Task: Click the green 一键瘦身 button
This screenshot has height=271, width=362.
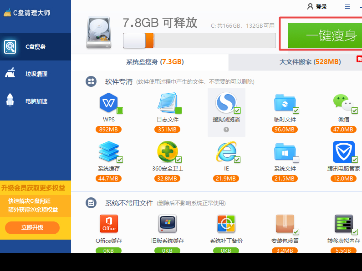Action: (325, 35)
